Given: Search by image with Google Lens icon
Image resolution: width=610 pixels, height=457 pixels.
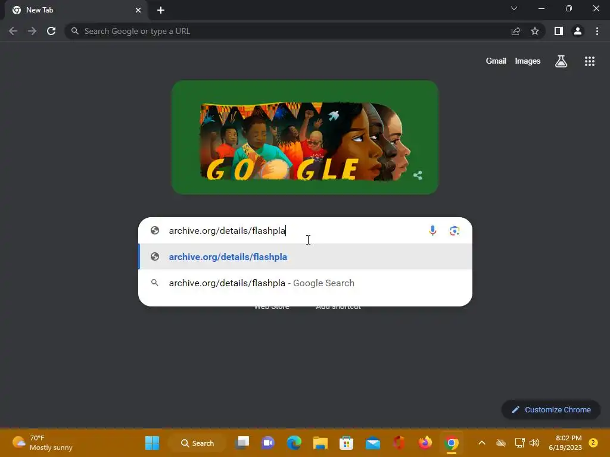Looking at the screenshot, I should click(455, 230).
